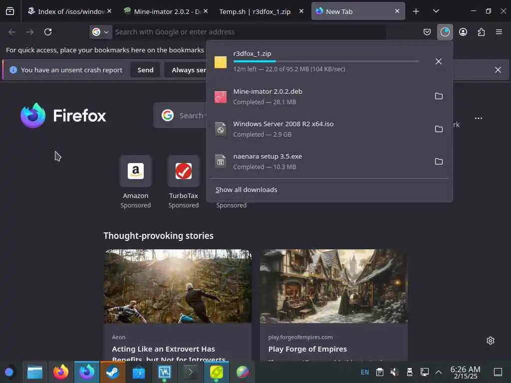Click the EN keyboard layout indicator
511x383 pixels.
click(365, 372)
